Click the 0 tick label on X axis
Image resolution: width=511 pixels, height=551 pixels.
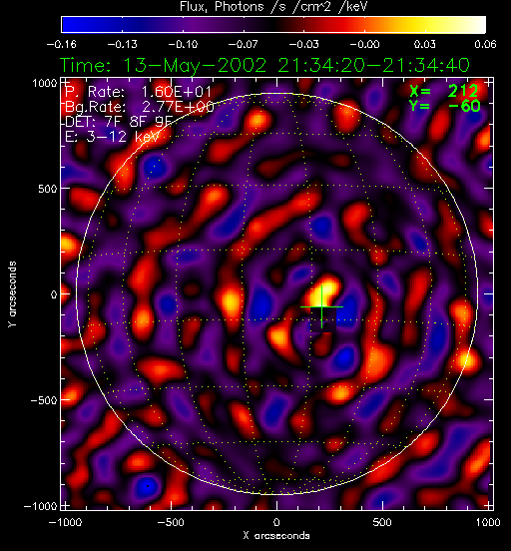pyautogui.click(x=276, y=522)
